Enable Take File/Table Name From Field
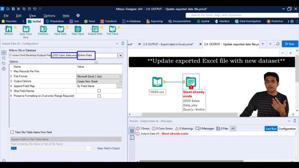Image resolution: width=299 pixels, height=168 pixels. 12,132
